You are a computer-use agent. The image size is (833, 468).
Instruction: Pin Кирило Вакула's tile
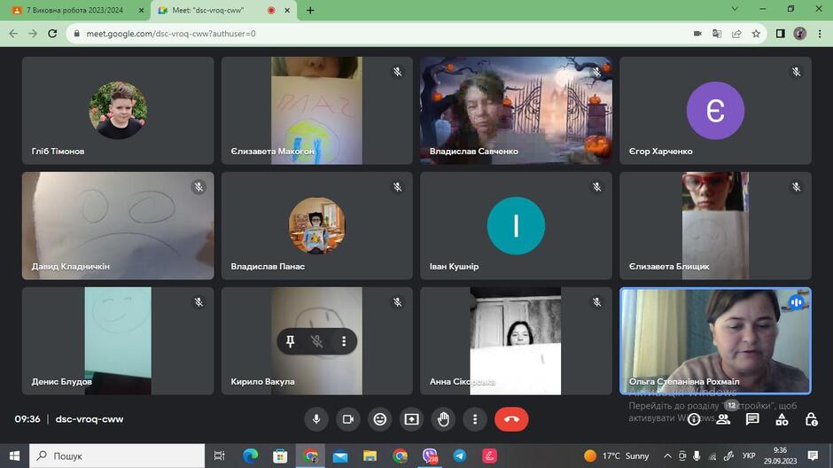point(290,341)
